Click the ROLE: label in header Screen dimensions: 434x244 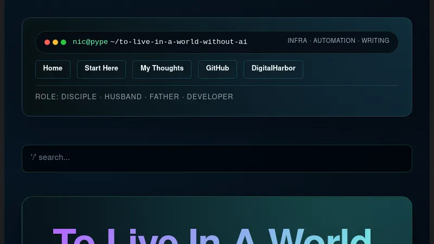(47, 97)
